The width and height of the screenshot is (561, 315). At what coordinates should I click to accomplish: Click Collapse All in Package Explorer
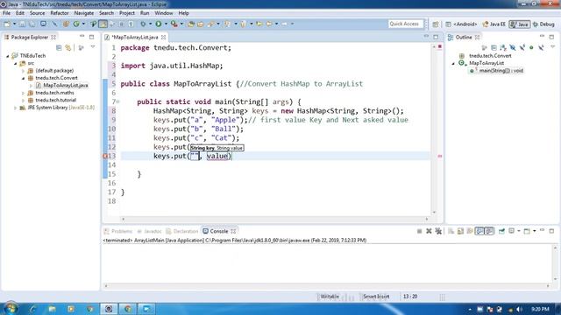click(x=59, y=47)
